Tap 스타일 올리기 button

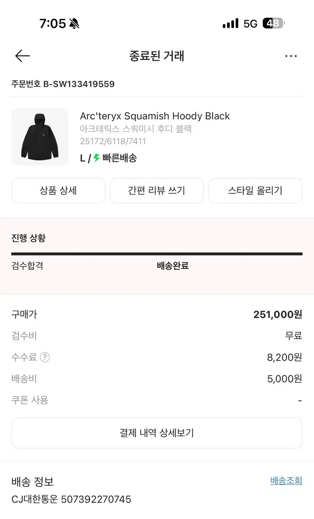click(255, 191)
